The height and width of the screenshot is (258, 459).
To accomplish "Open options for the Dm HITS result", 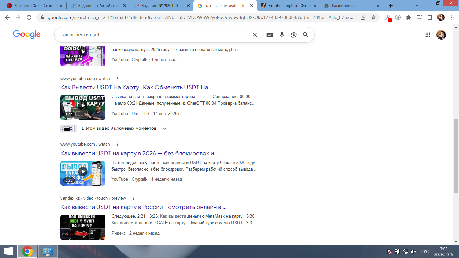I will tap(118, 79).
